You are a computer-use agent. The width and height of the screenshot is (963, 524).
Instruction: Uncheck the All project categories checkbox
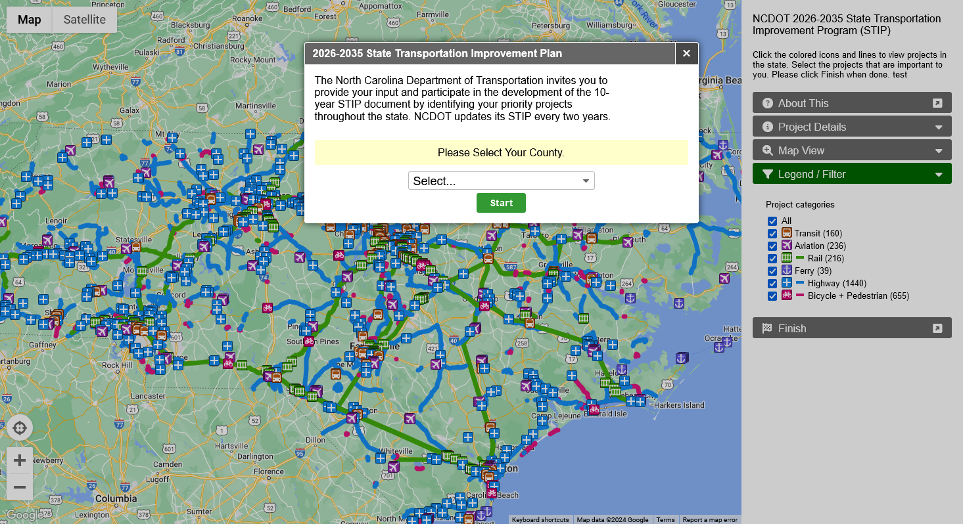click(772, 221)
